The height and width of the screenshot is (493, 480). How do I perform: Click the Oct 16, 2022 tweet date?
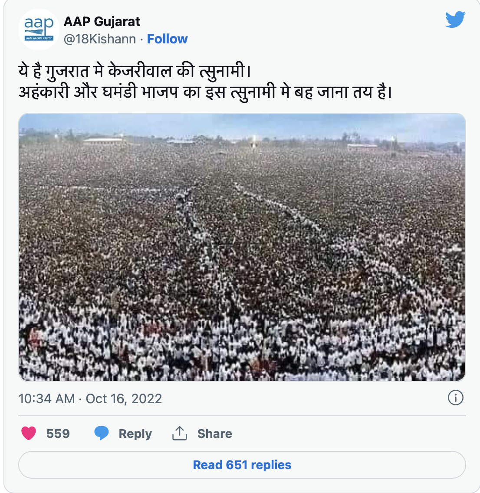pyautogui.click(x=124, y=398)
